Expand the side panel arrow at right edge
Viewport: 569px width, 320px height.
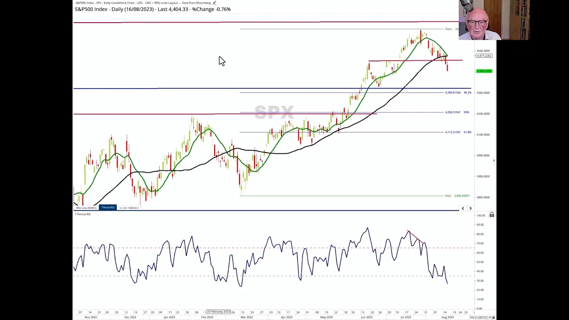pos(494,160)
